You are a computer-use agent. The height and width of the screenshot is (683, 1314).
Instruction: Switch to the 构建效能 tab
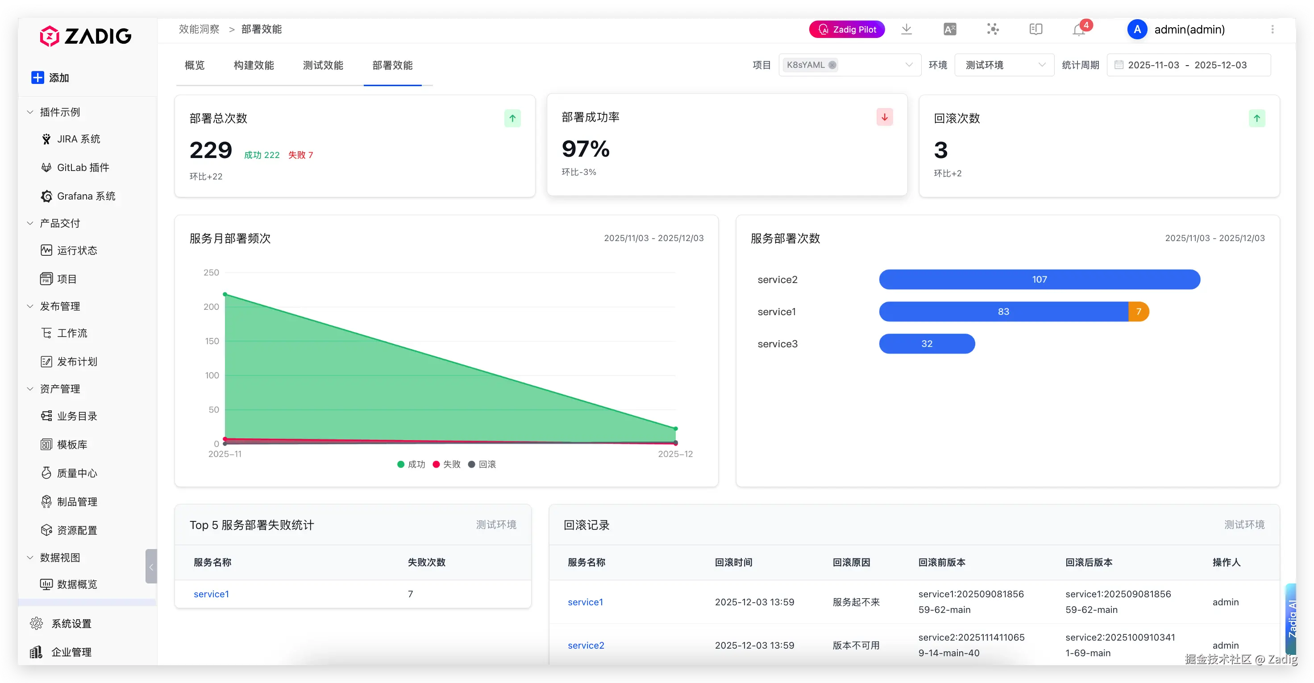pos(254,65)
